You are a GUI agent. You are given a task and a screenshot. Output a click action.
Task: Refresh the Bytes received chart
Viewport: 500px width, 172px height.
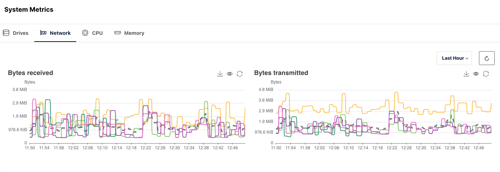tap(240, 74)
